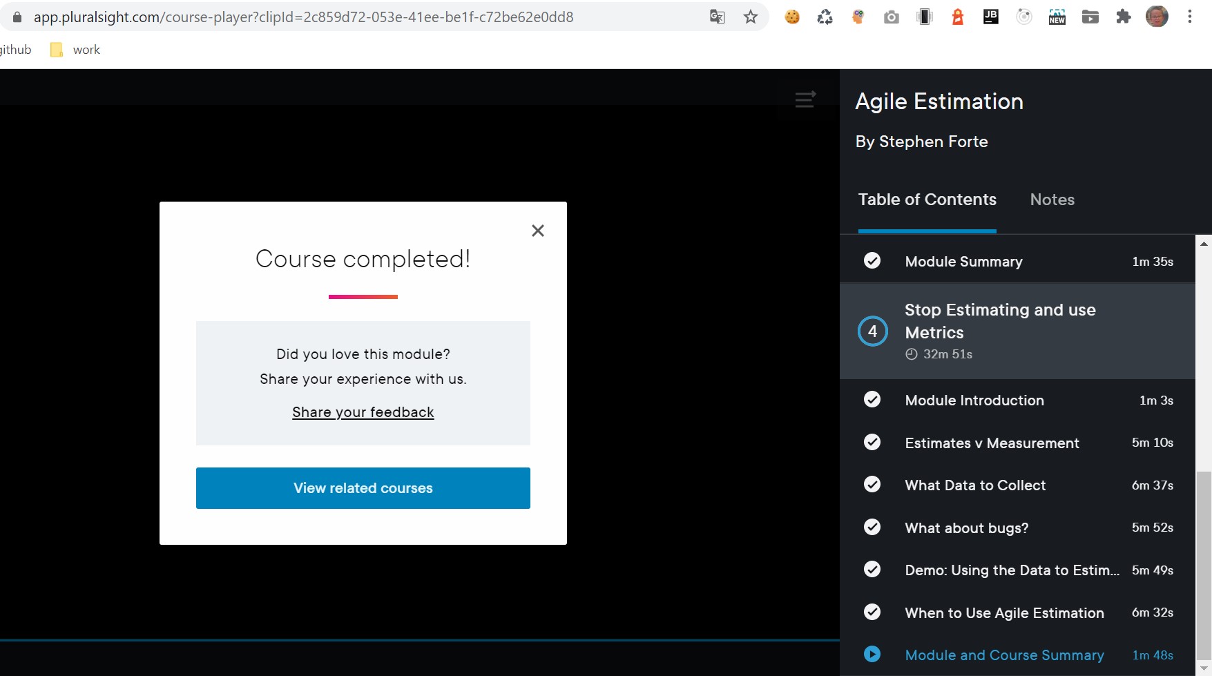This screenshot has height=676, width=1212.
Task: Click the table of contents scrollbar thumb
Action: [x=1204, y=566]
